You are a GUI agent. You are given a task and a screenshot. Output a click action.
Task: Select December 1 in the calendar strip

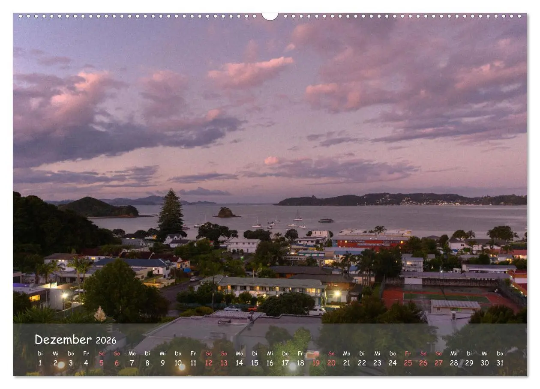[x=40, y=363]
